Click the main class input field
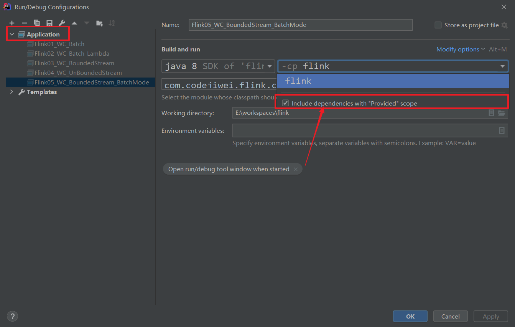 (219, 84)
